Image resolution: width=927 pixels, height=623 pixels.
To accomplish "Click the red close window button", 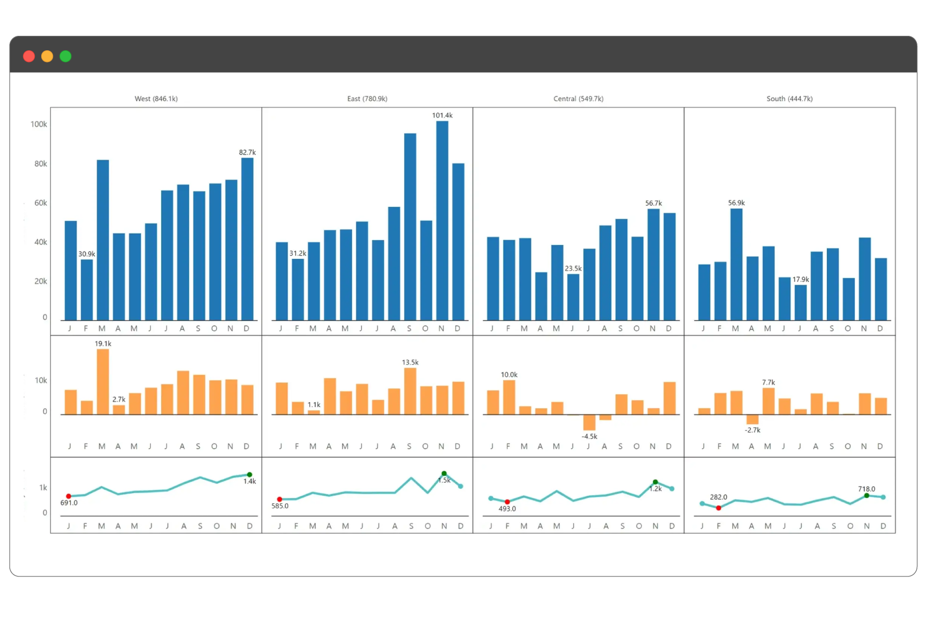I will 29,56.
